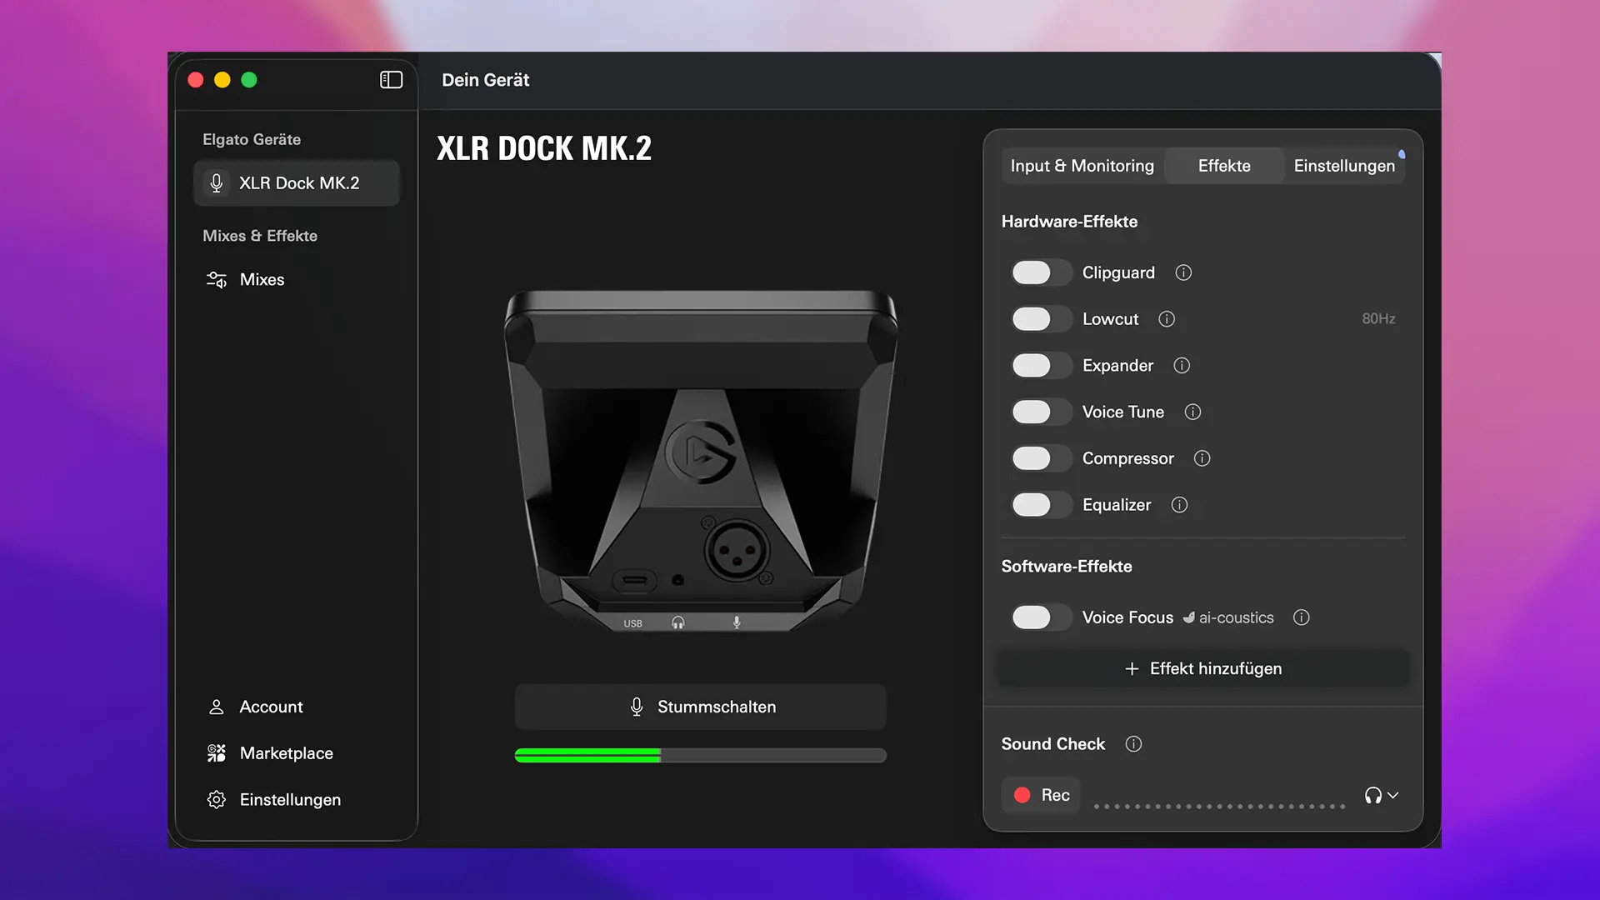The width and height of the screenshot is (1600, 900).
Task: Click the Stummschalten mute button
Action: tap(700, 707)
